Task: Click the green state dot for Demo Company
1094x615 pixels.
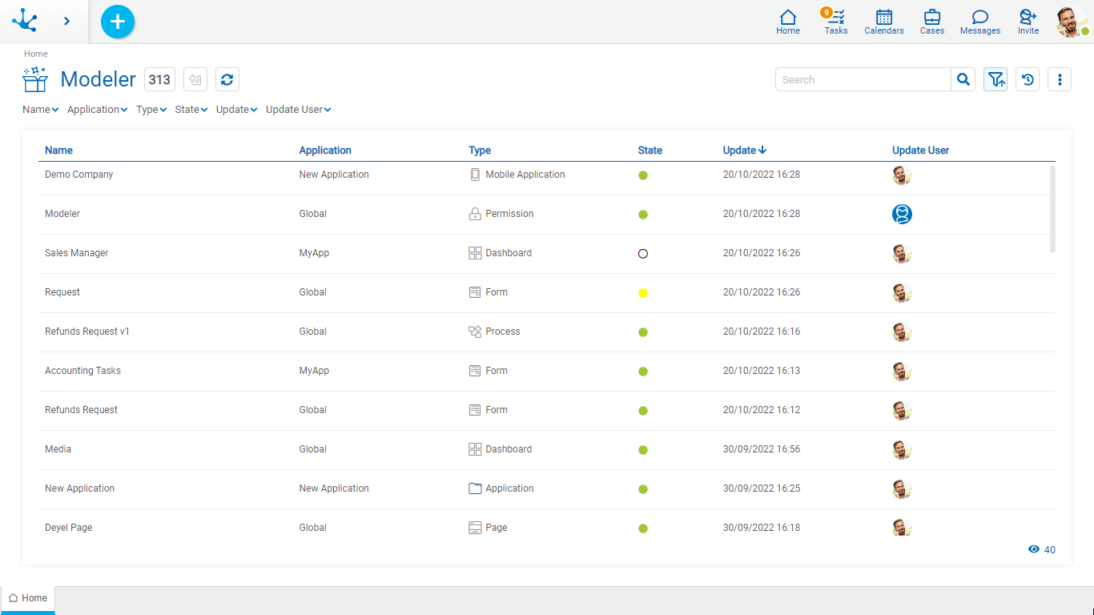Action: click(643, 175)
